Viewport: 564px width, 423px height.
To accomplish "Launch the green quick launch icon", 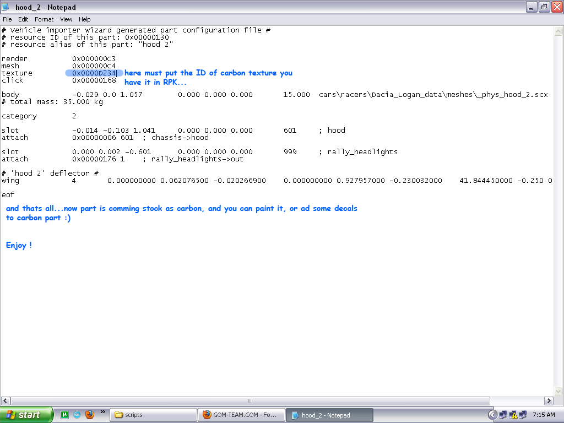I will 64,415.
